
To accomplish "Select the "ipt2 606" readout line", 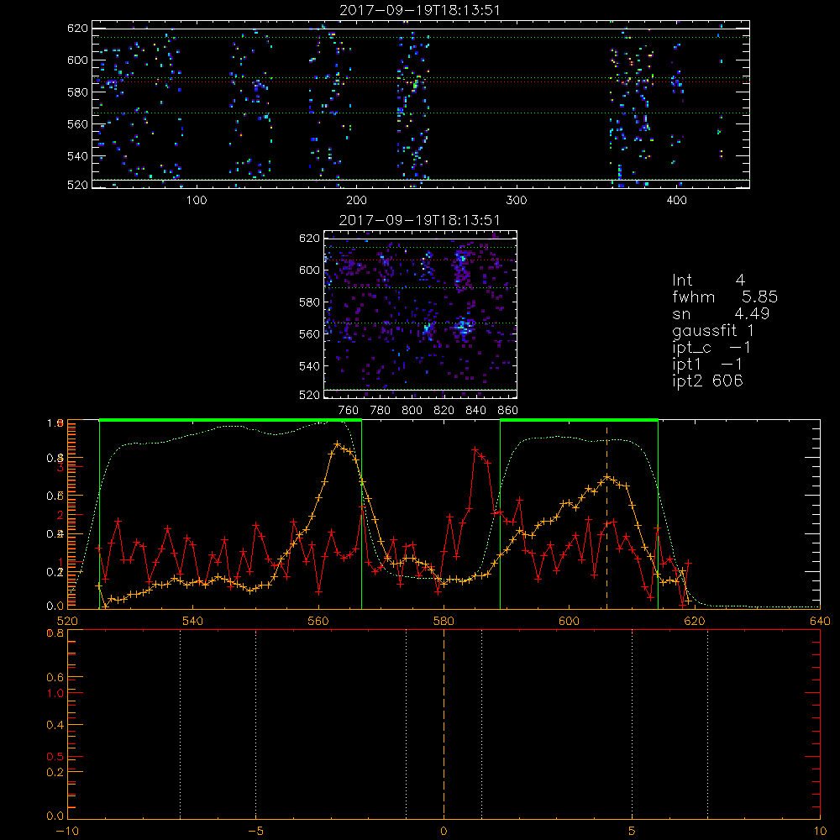I will 707,381.
